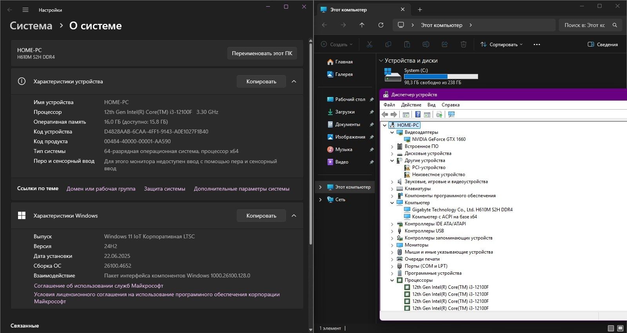Click the Сведения details pane button

click(603, 44)
